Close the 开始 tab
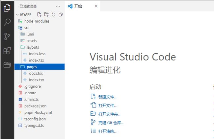Screen dimensions: 214x139 pyautogui.click(x=96, y=6)
